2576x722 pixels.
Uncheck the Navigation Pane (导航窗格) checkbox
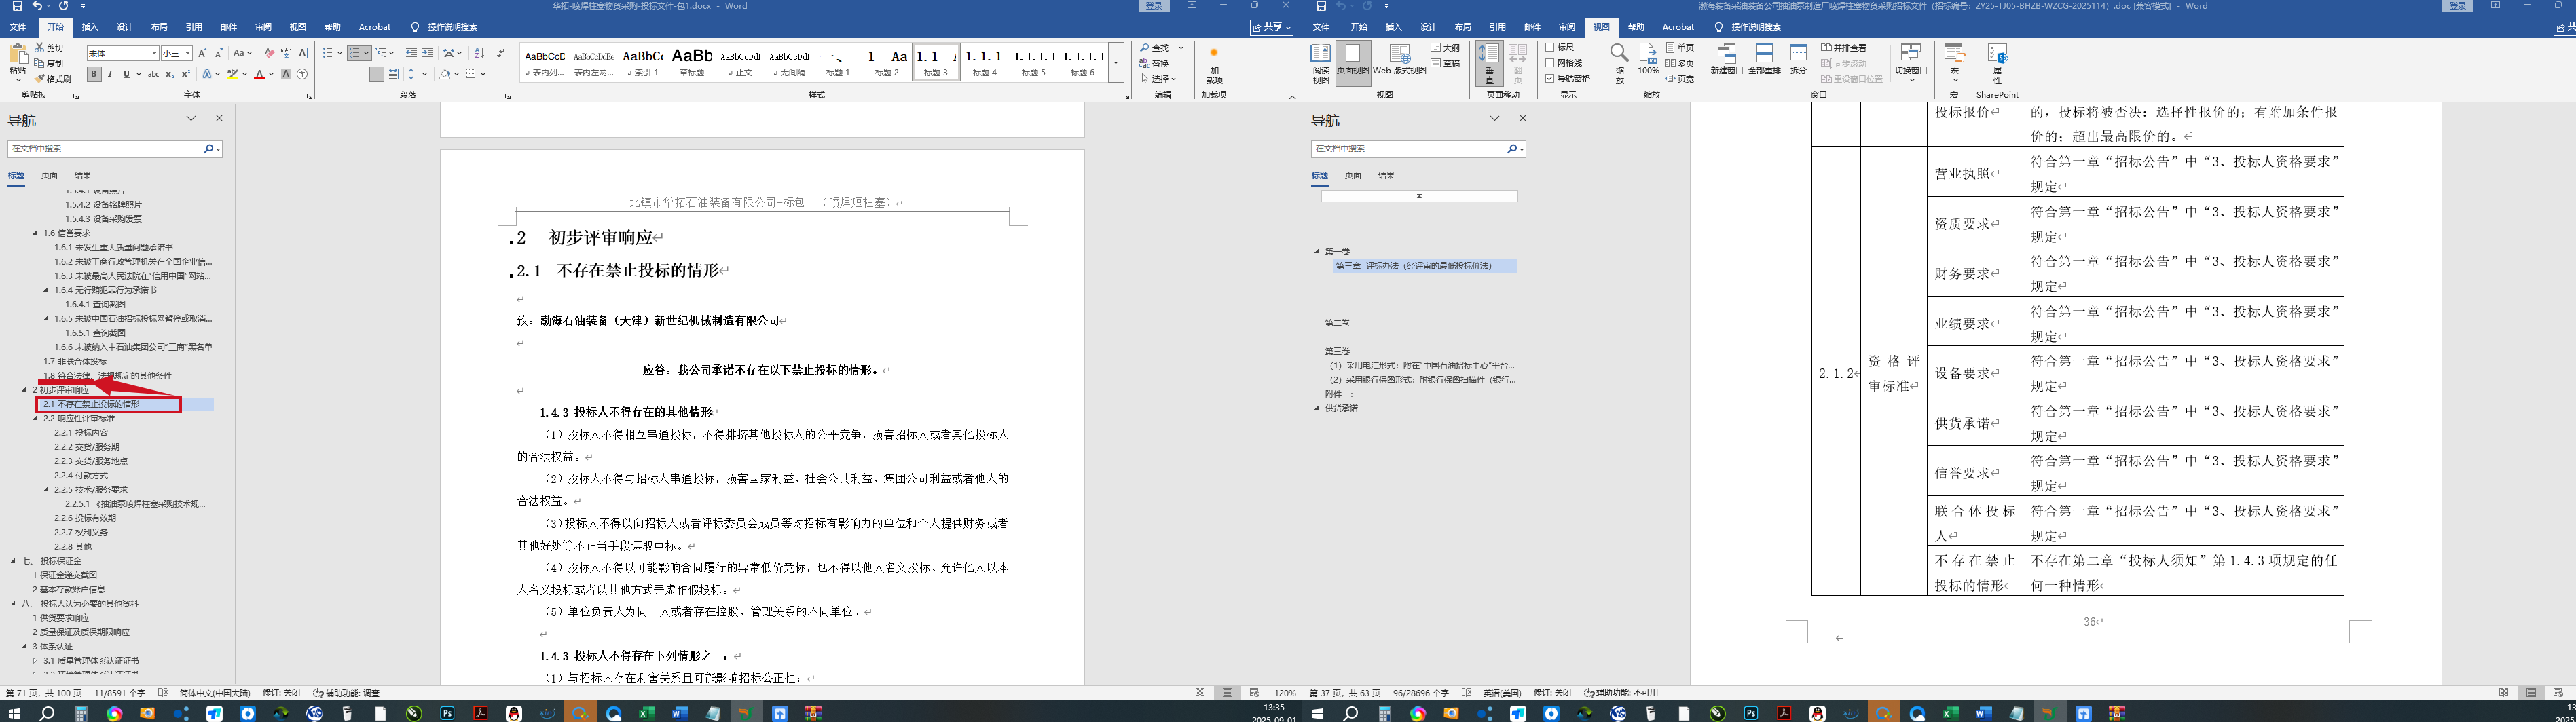tap(1550, 78)
